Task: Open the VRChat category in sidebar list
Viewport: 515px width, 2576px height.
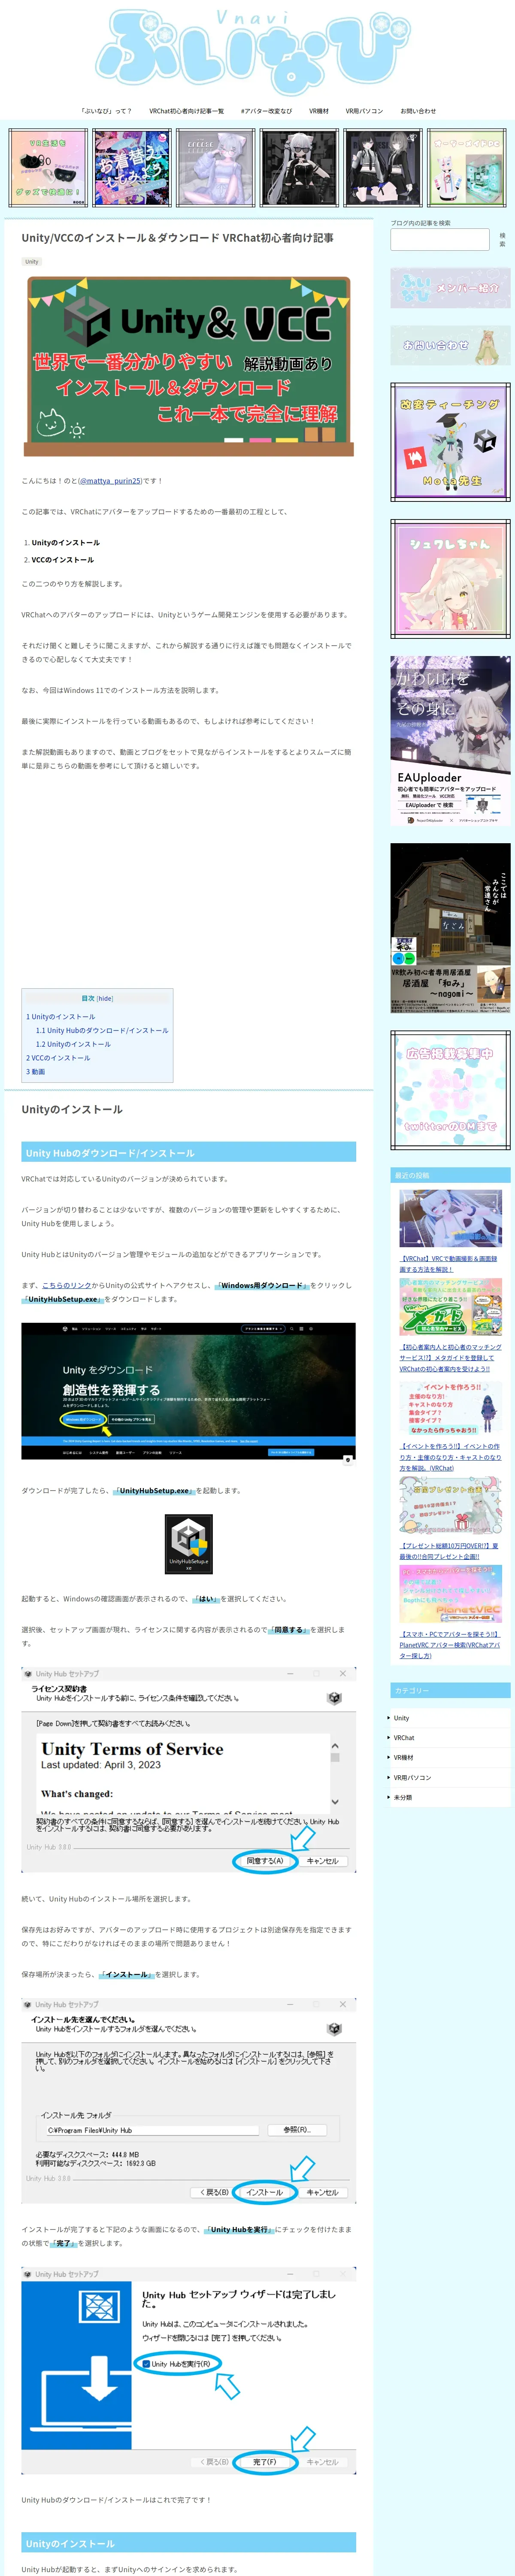Action: pos(404,1738)
